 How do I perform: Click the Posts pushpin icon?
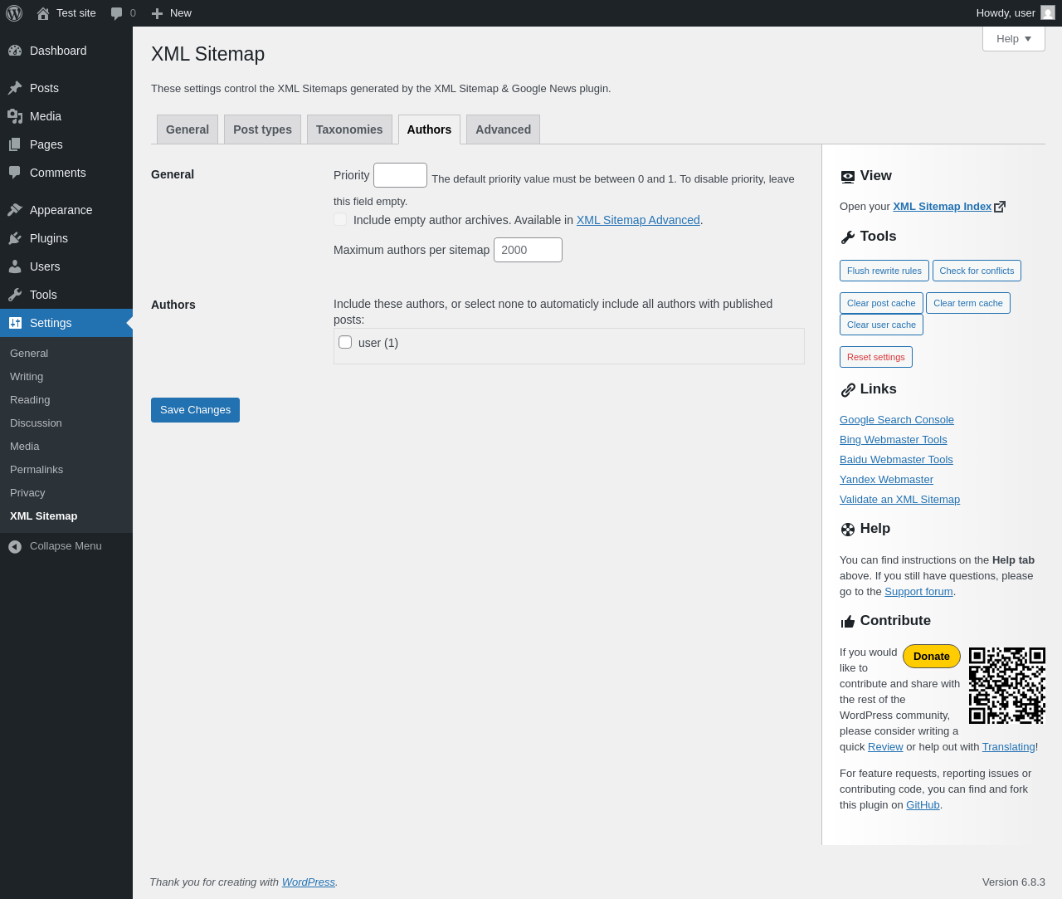point(15,88)
